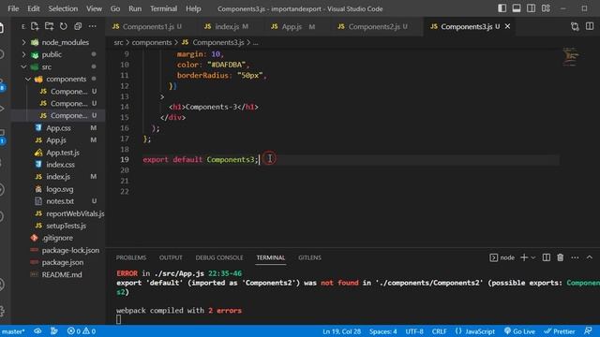This screenshot has height=337, width=600.
Task: Click the errors and warnings status indicator
Action: click(82, 331)
